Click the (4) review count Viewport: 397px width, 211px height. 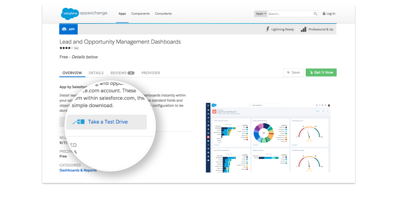(x=76, y=48)
